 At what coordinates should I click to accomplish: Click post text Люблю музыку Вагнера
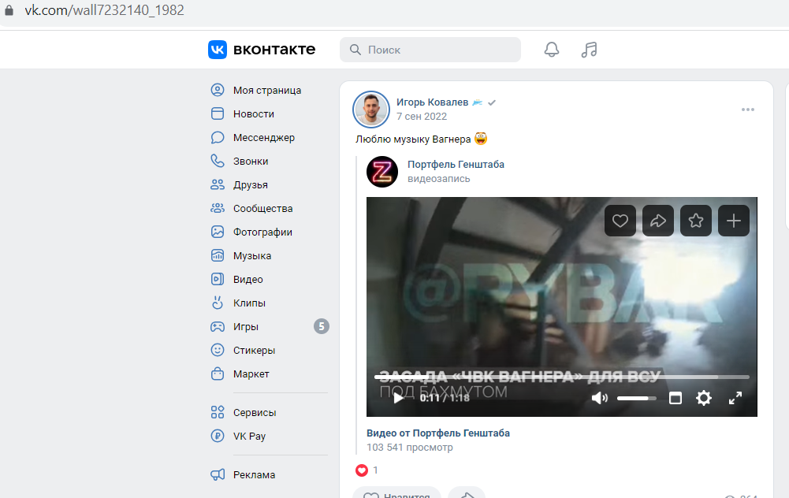(x=413, y=139)
